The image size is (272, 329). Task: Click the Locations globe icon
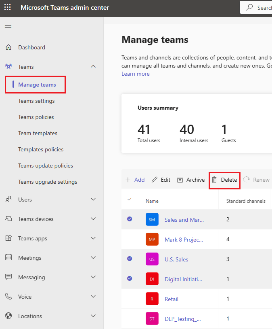8,316
